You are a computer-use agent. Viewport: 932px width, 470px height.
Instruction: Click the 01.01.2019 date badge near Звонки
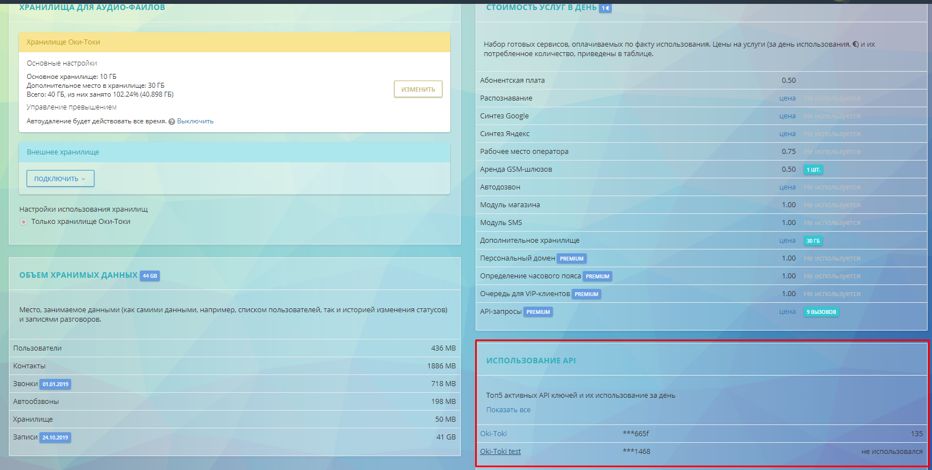(x=56, y=384)
